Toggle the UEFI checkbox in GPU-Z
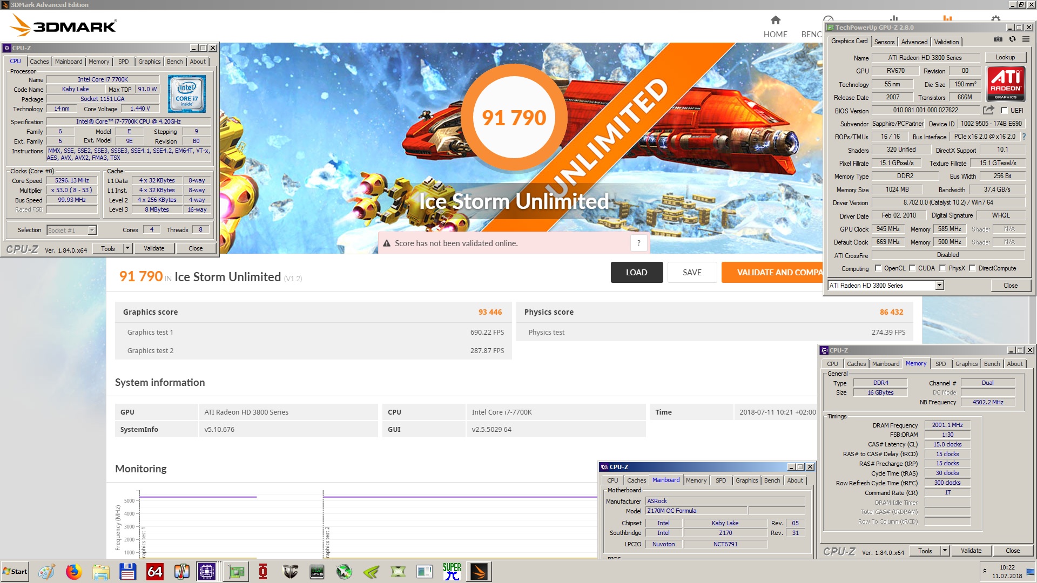Image resolution: width=1037 pixels, height=583 pixels. pyautogui.click(x=1004, y=111)
